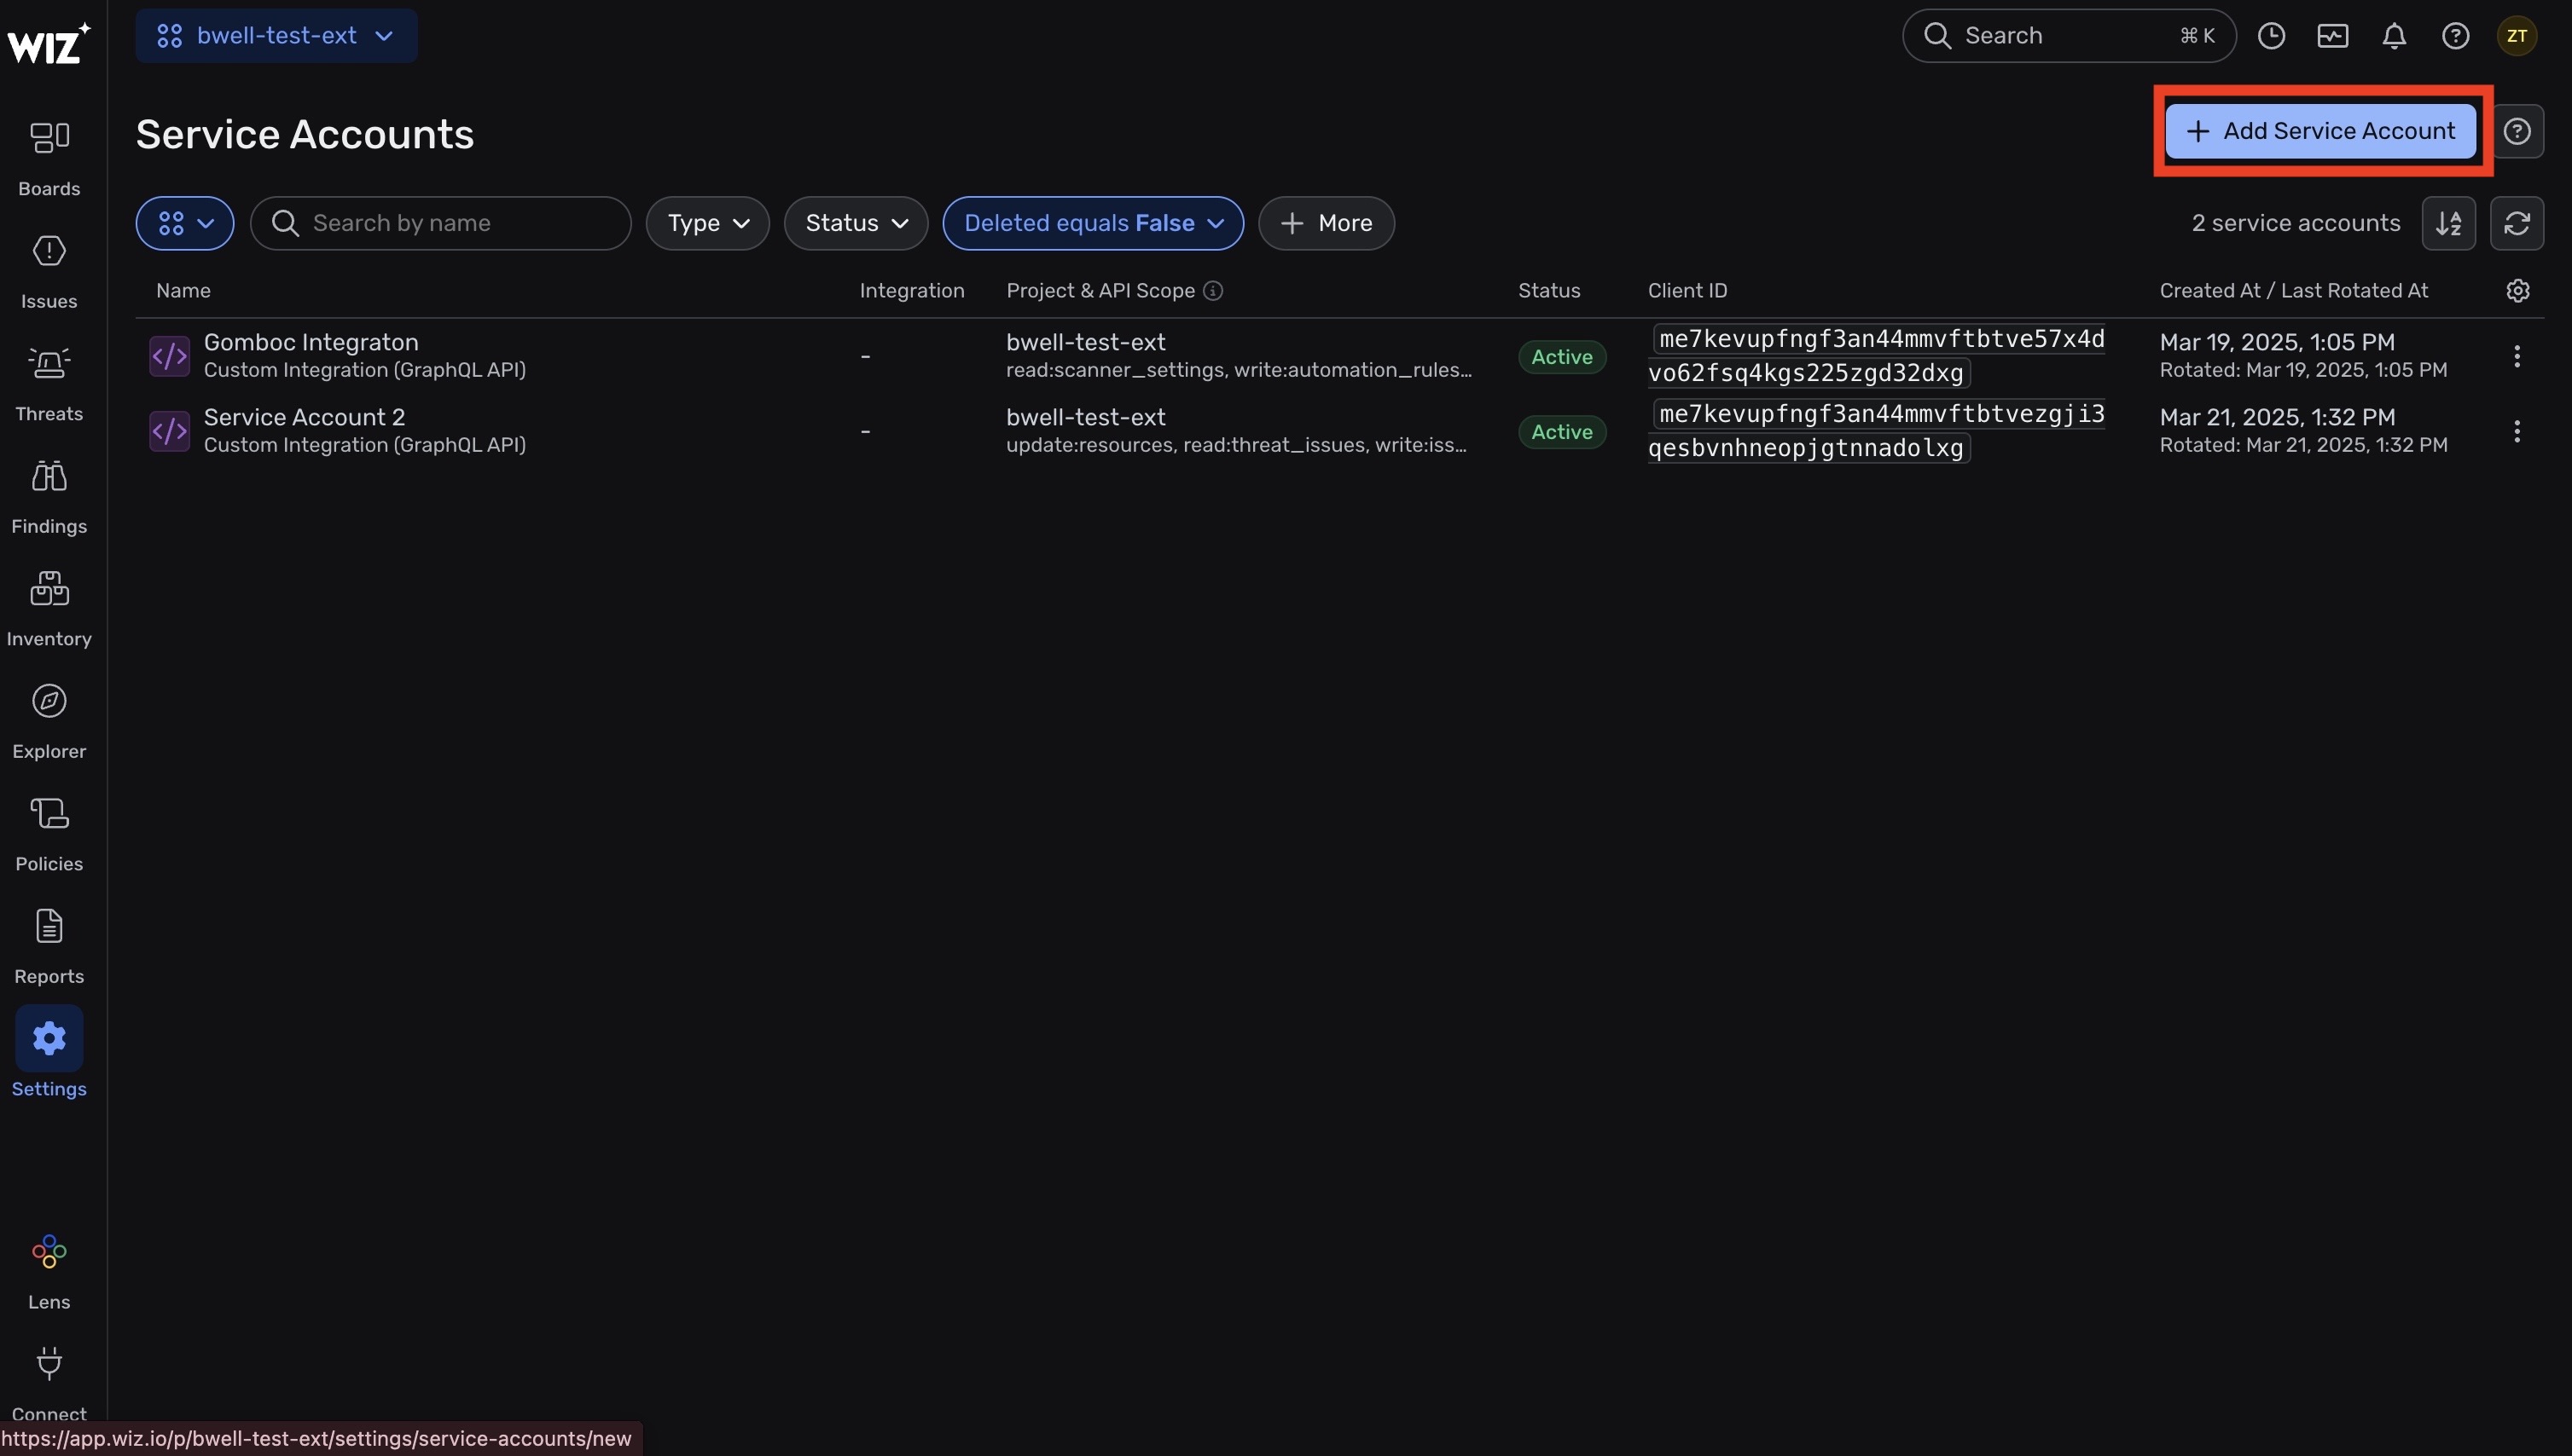The height and width of the screenshot is (1456, 2572).
Task: Click the 2 service accounts count
Action: pyautogui.click(x=2296, y=223)
